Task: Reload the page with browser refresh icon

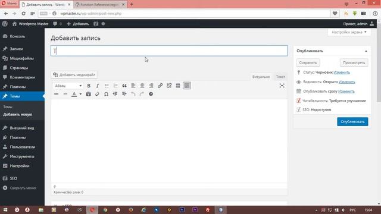Action: click(23, 14)
